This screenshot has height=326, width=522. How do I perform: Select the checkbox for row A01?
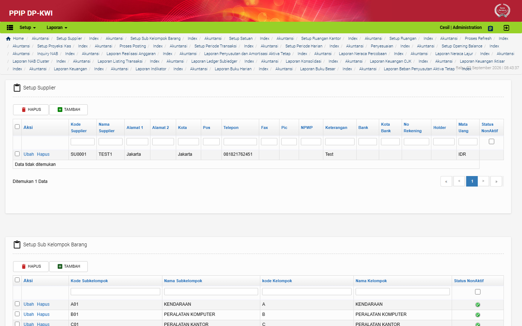(17, 304)
